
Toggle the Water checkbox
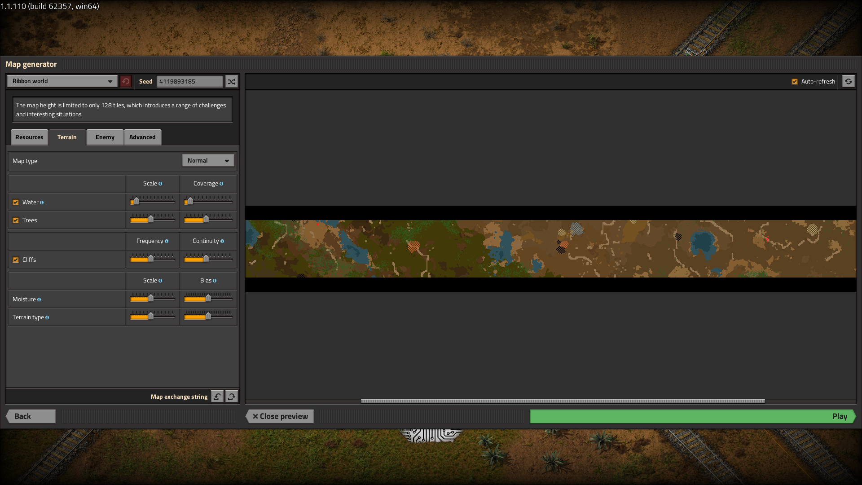(16, 203)
